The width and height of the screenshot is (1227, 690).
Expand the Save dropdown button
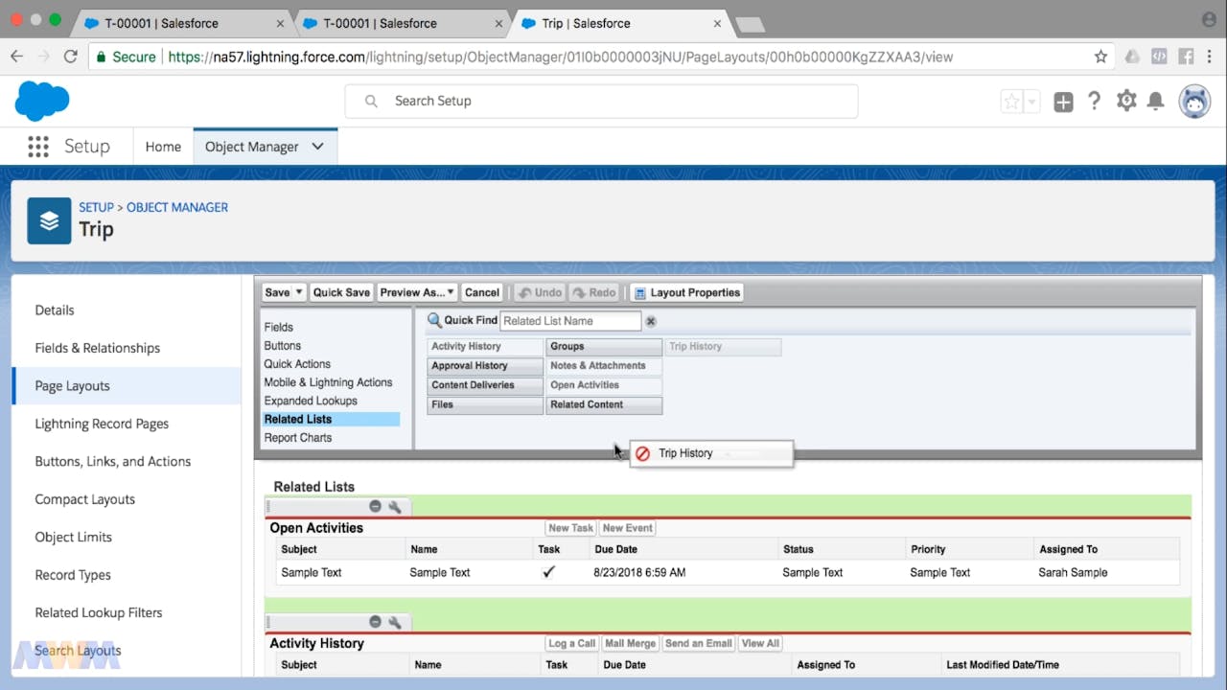[x=299, y=292]
